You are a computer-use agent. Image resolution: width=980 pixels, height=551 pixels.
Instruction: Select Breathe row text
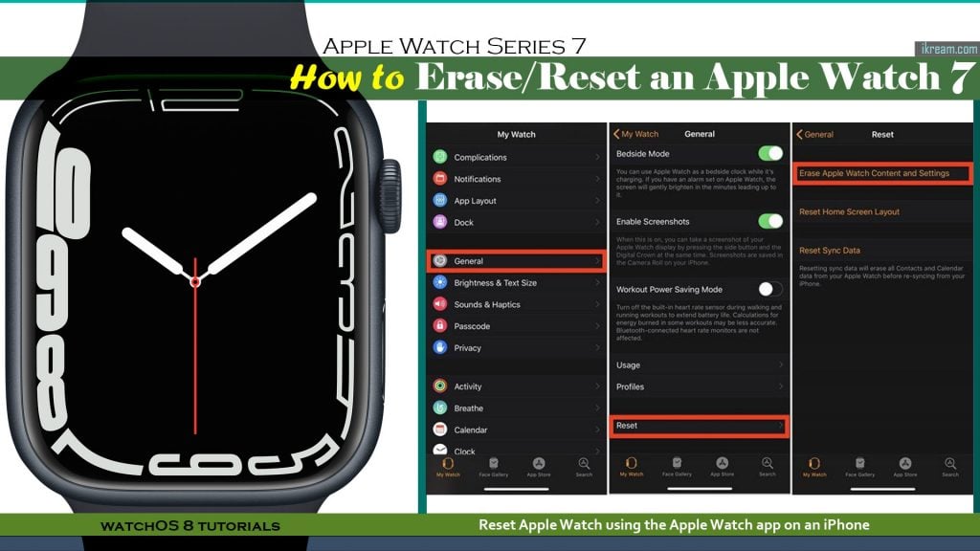pos(469,408)
